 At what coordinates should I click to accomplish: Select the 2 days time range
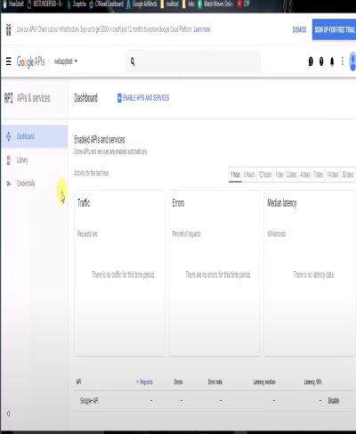pyautogui.click(x=292, y=175)
